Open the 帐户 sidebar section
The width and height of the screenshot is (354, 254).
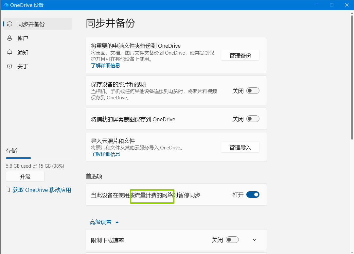tap(38, 38)
